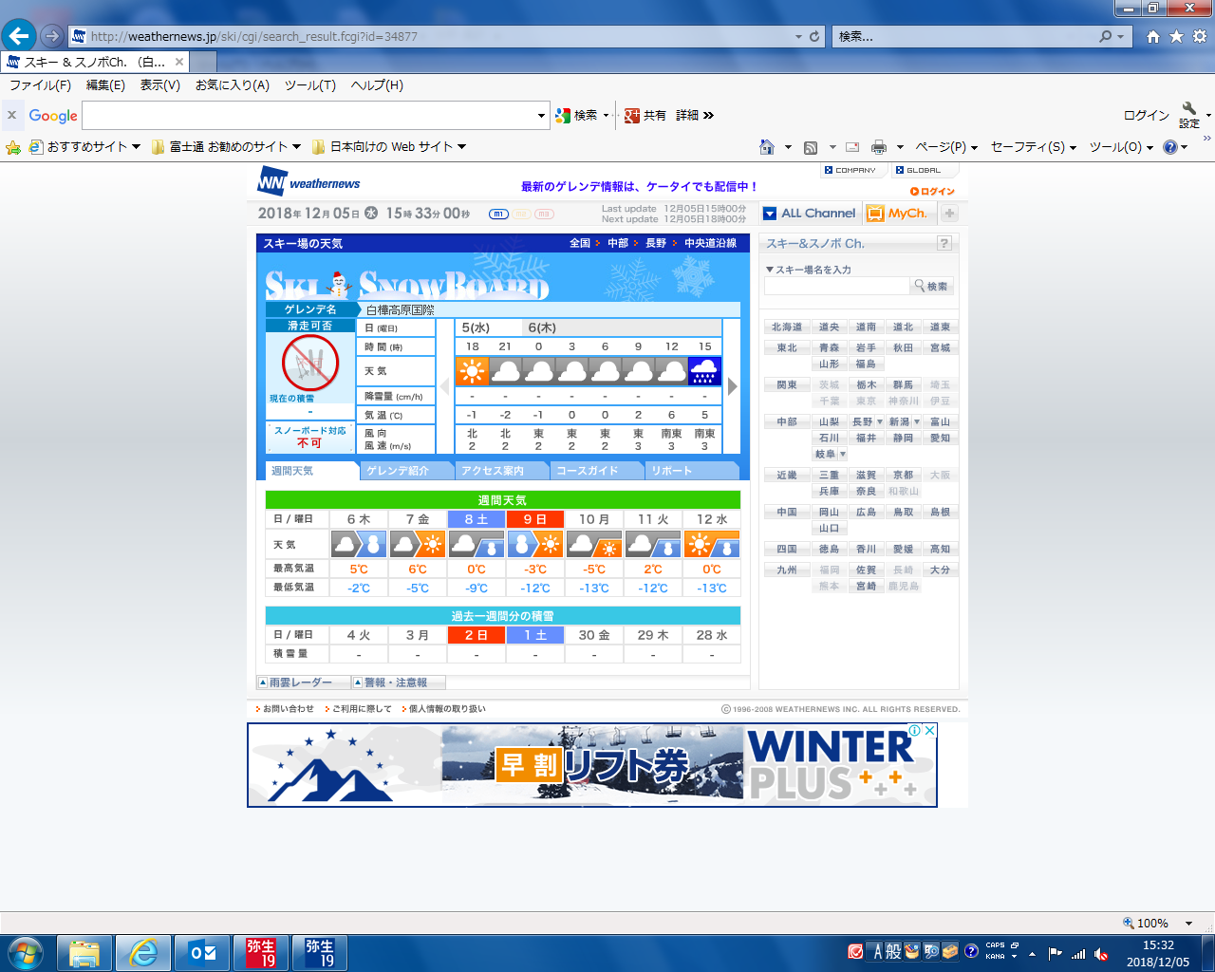Refresh the page using the reload icon
The height and width of the screenshot is (972, 1215).
point(814,36)
